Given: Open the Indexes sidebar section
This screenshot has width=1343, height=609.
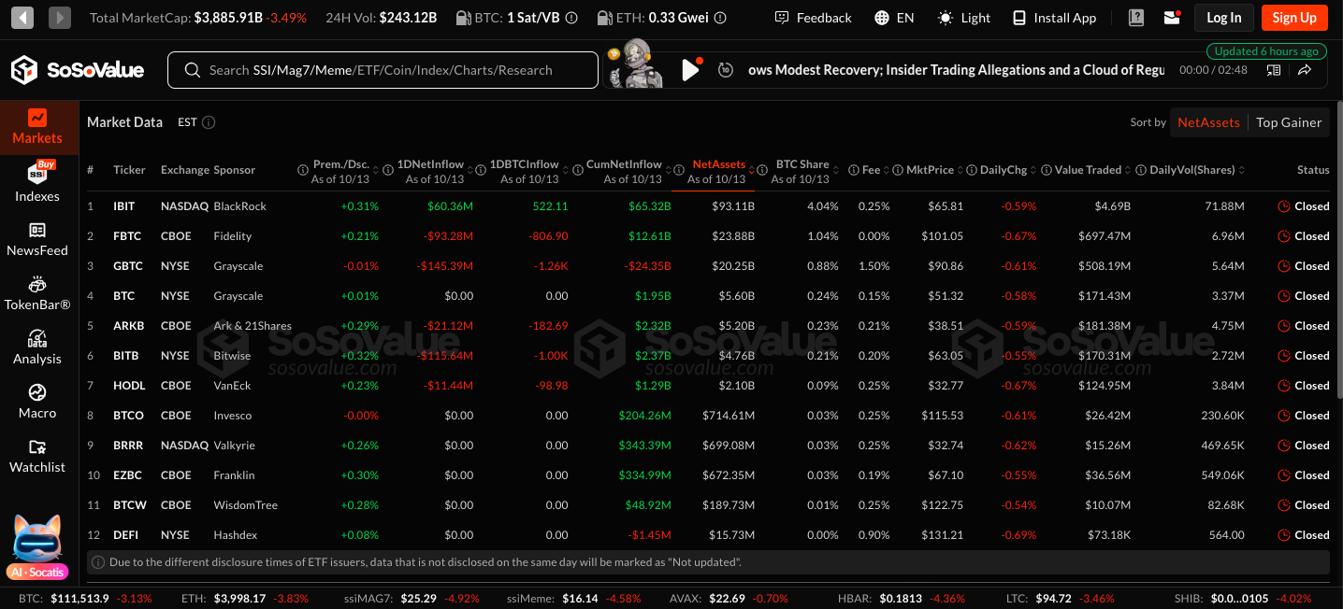Looking at the screenshot, I should [37, 182].
